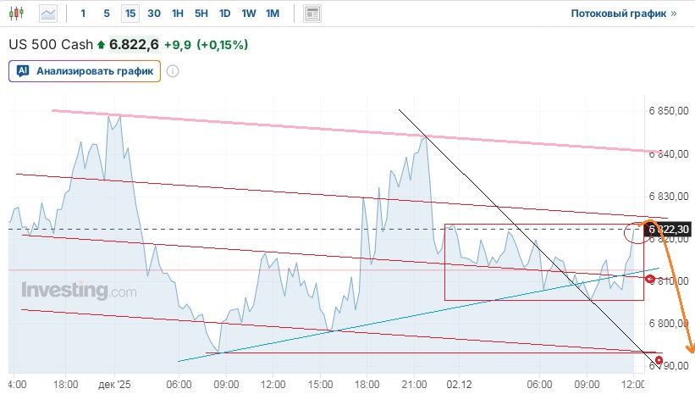Switch to the 30 minute interval

tap(153, 14)
